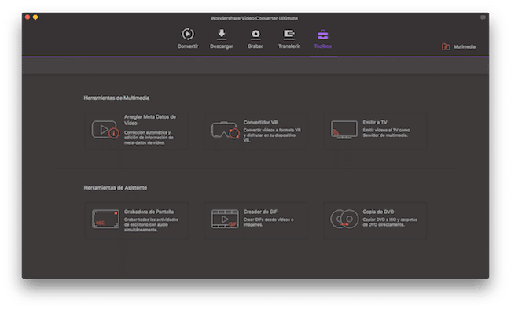Open the Descargar download icon

tap(222, 34)
